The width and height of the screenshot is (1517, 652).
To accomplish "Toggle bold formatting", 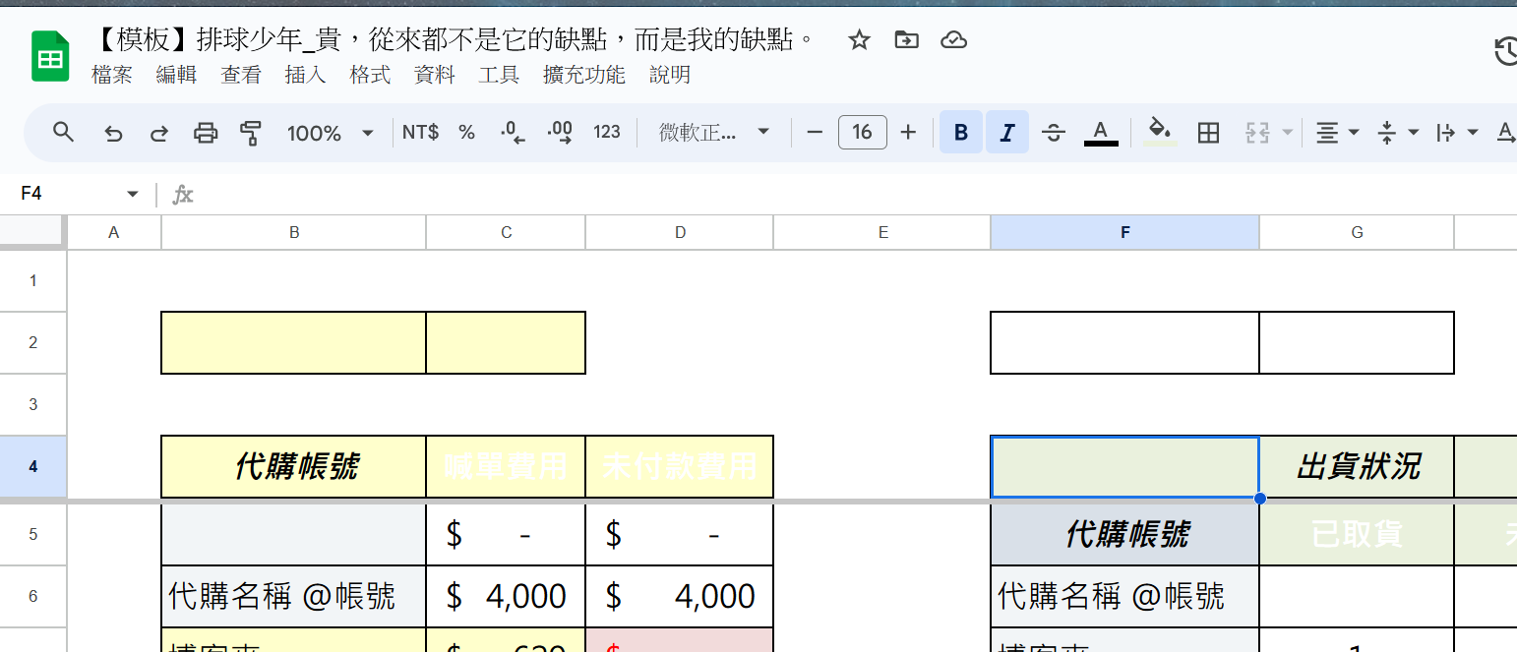I will (x=961, y=133).
